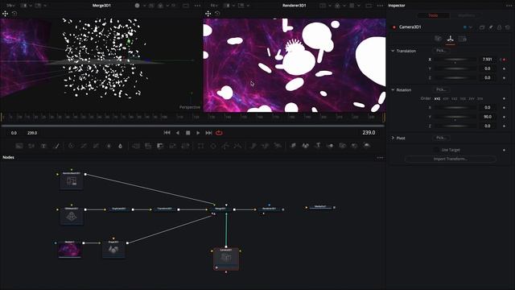
Task: Select XYZ rotation order
Action: coord(437,98)
